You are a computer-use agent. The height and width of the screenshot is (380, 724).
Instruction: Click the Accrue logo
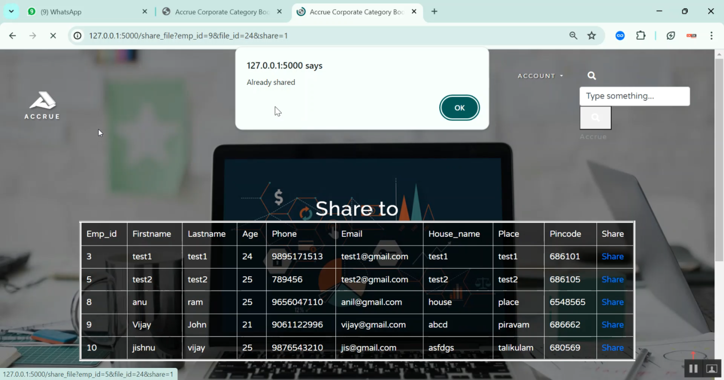point(42,105)
